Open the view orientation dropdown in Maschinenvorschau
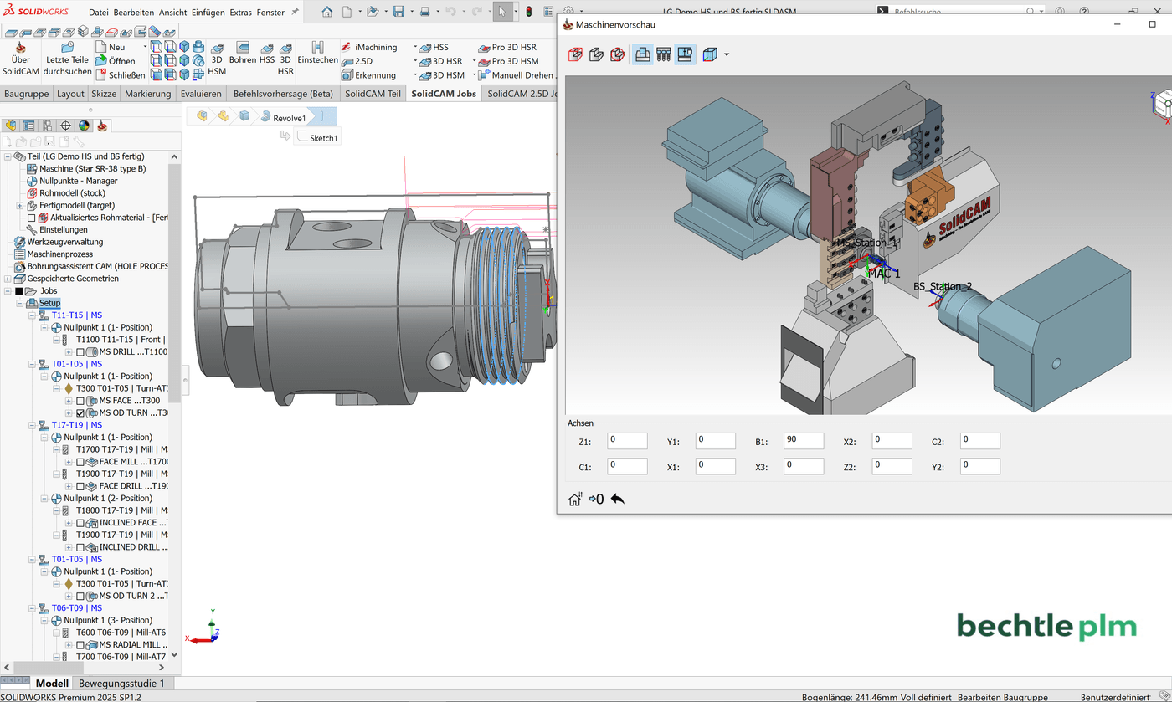 (x=726, y=54)
